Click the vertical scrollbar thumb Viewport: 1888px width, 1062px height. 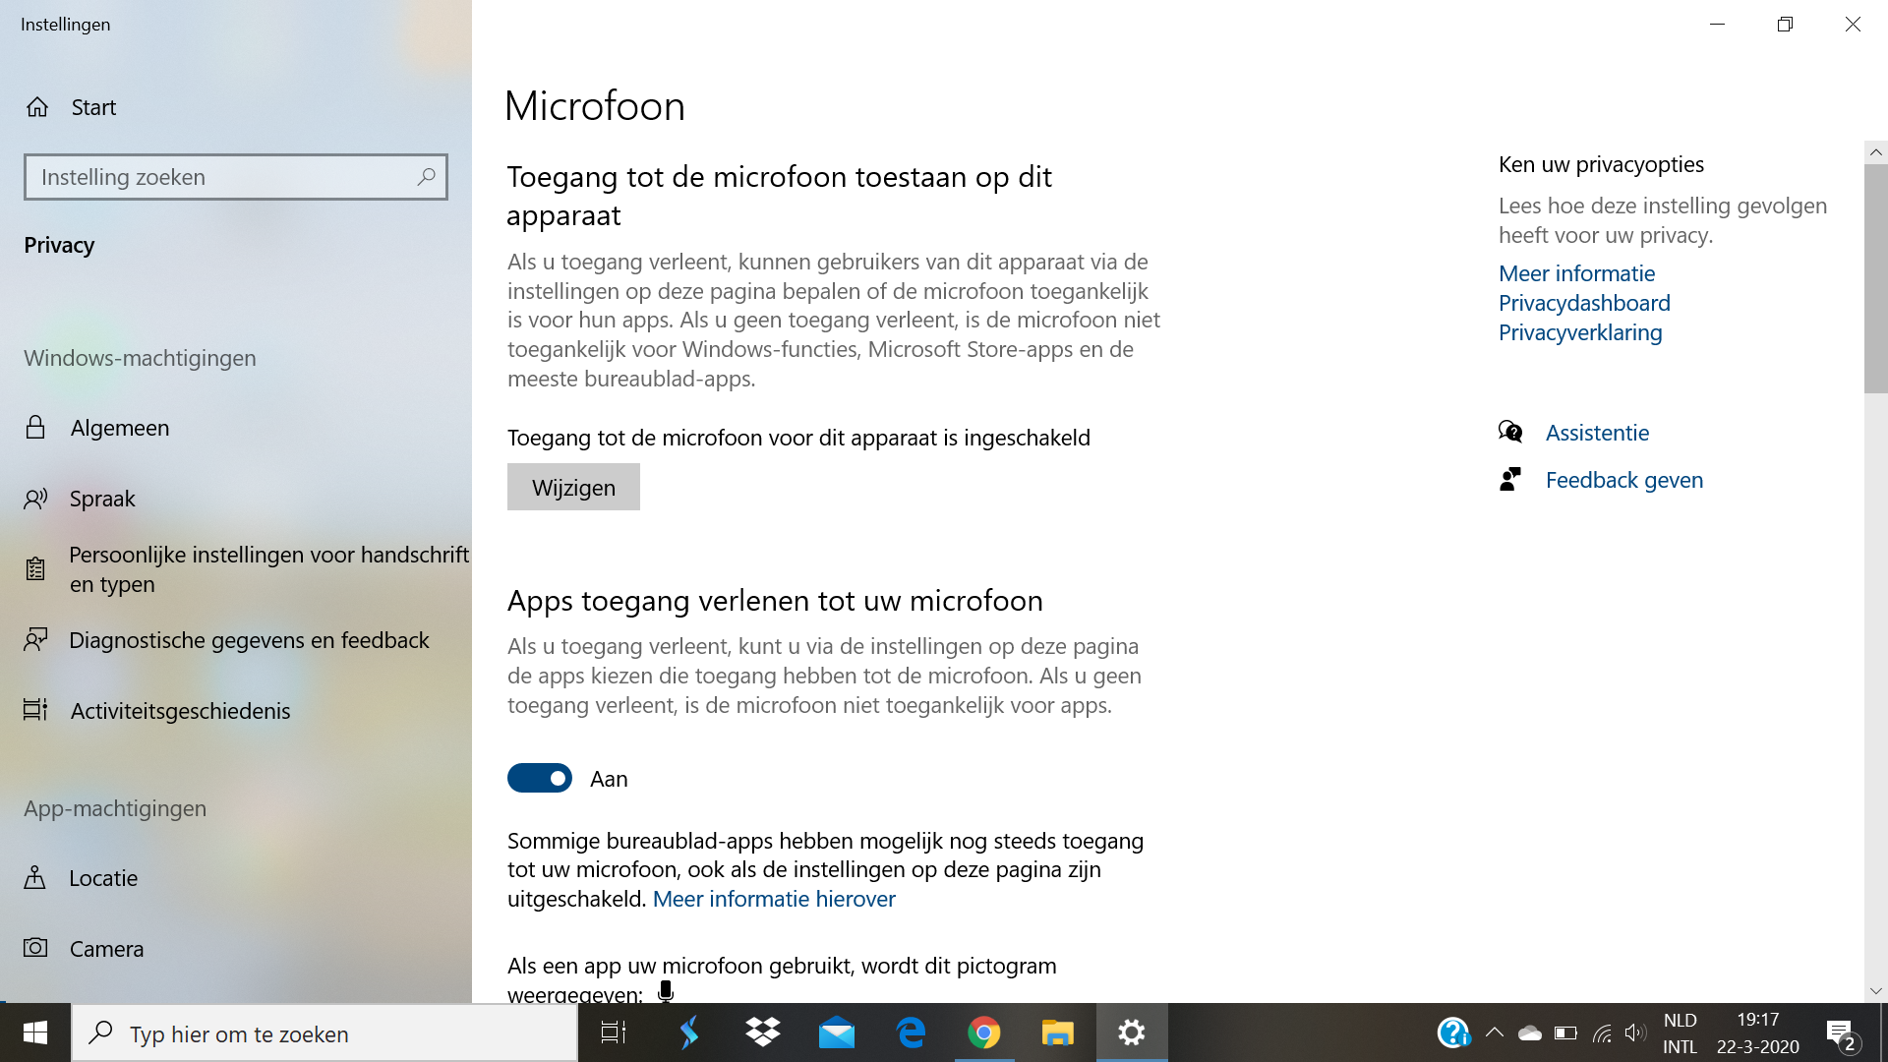point(1875,279)
